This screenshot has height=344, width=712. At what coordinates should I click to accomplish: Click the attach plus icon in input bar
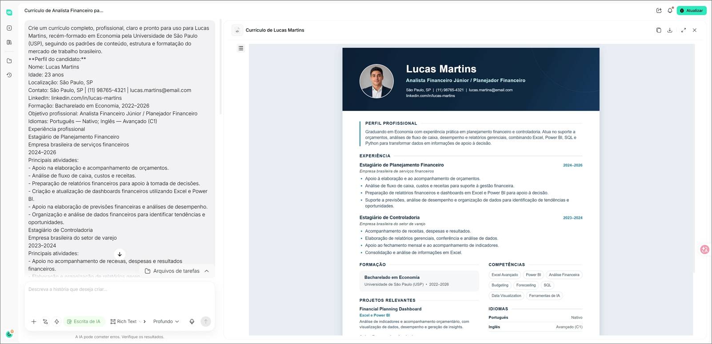[34, 321]
